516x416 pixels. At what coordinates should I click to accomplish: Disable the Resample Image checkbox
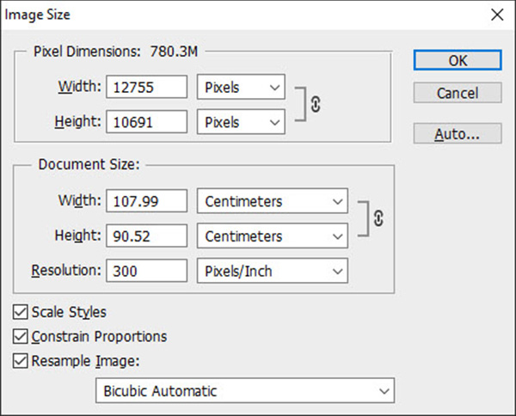20,361
